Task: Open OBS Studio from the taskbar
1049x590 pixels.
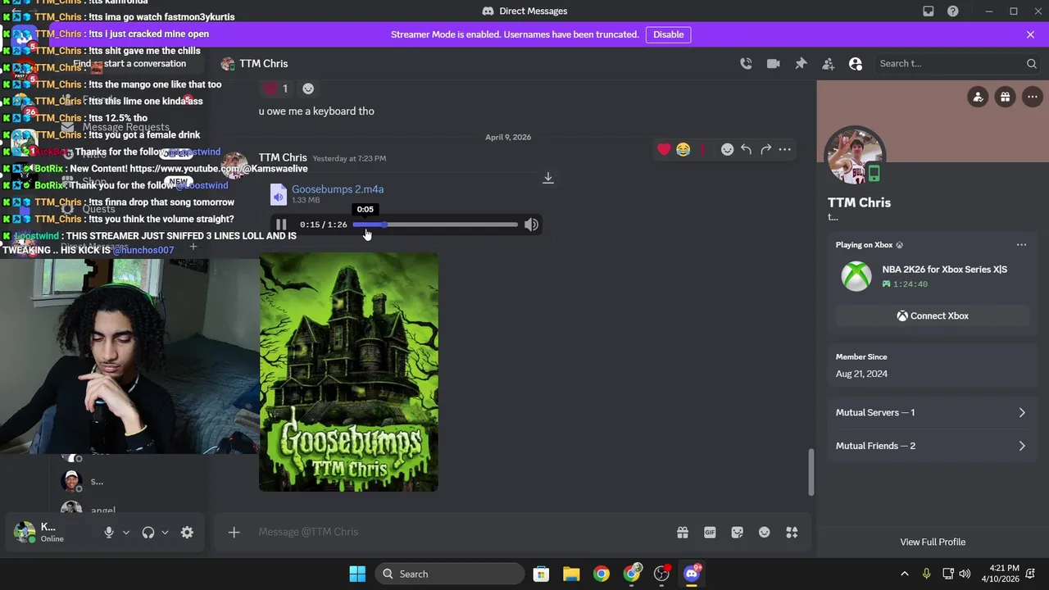Action: [x=661, y=574]
